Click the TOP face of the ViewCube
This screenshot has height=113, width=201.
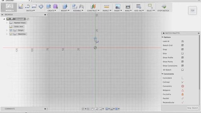pos(193,10)
